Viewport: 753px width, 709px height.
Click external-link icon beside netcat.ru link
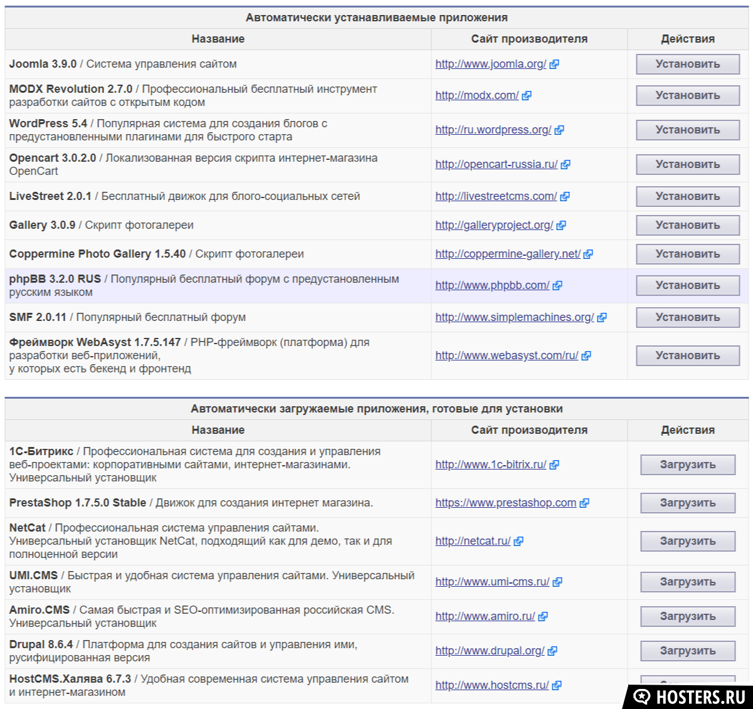click(519, 542)
